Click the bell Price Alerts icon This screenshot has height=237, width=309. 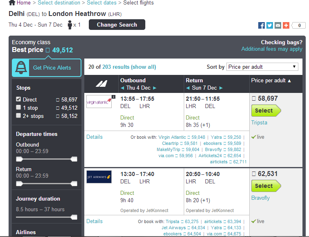click(x=21, y=68)
